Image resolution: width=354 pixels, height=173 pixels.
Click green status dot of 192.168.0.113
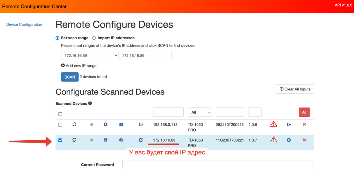coord(92,125)
